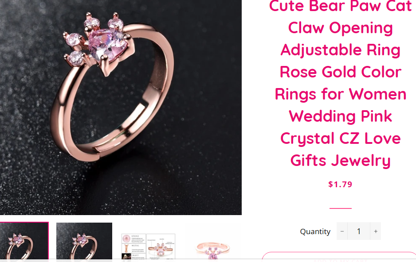Viewport: 416px width, 262px height.
Task: Click the Quantity label
Action: coord(315,231)
